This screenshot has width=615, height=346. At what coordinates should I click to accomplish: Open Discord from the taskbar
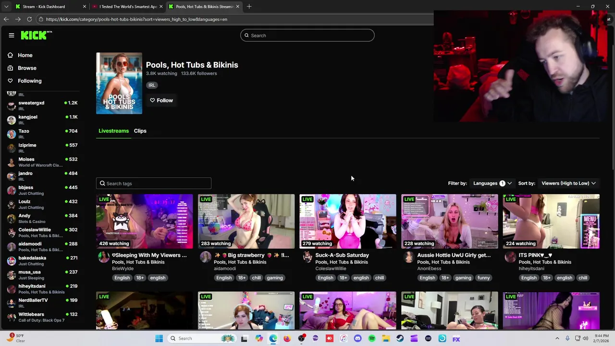[x=357, y=338]
